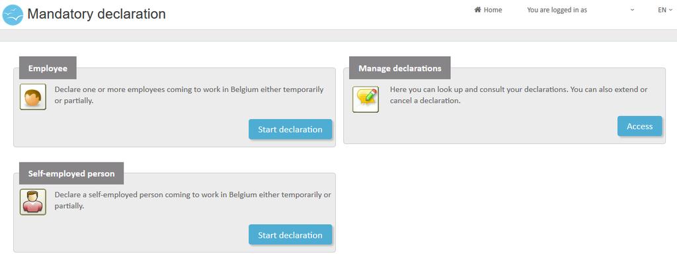The height and width of the screenshot is (269, 677).
Task: Select the Manage declarations header tab
Action: (400, 68)
